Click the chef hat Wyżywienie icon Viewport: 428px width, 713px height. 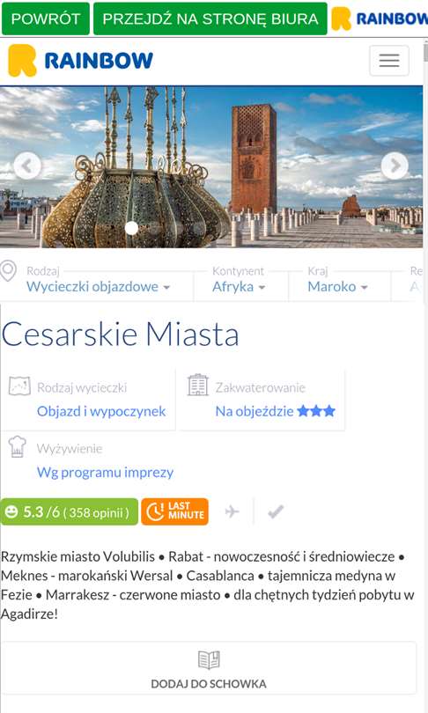point(18,446)
